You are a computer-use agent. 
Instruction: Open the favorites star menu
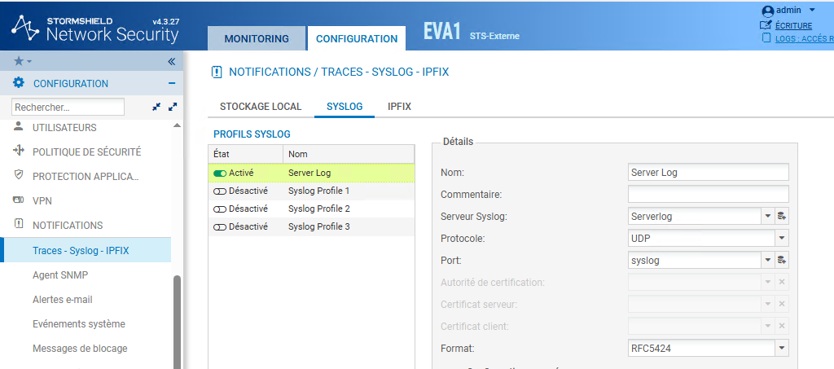tap(21, 61)
